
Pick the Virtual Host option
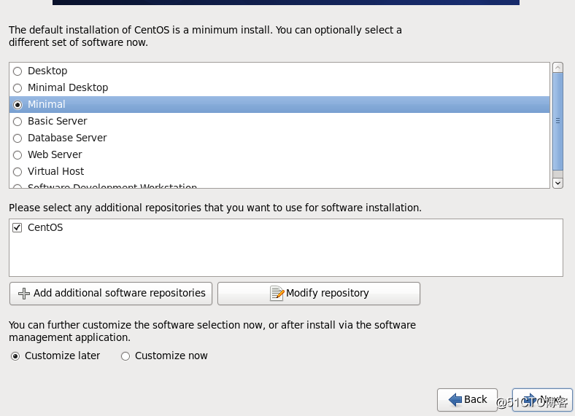point(18,172)
